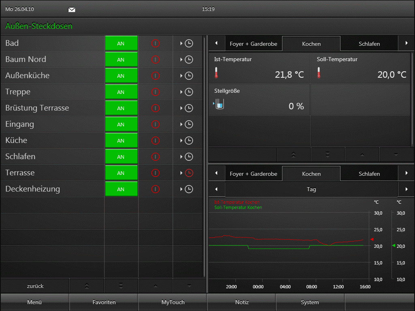415x311 pixels.
Task: Open MyTouch in bottom bar
Action: (173, 302)
